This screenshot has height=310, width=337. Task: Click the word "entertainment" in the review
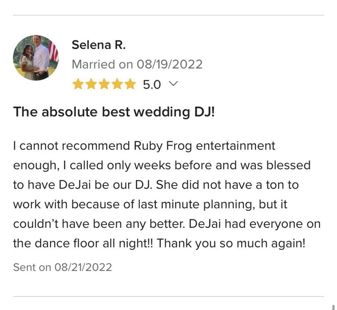tap(235, 146)
